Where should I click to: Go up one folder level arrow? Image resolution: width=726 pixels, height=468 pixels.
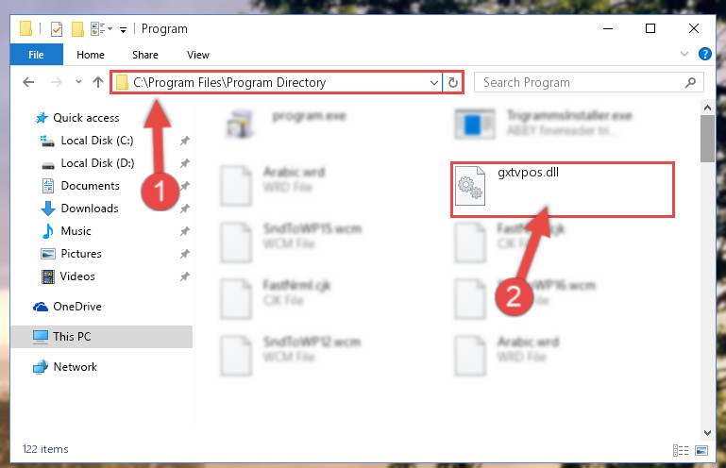click(97, 82)
